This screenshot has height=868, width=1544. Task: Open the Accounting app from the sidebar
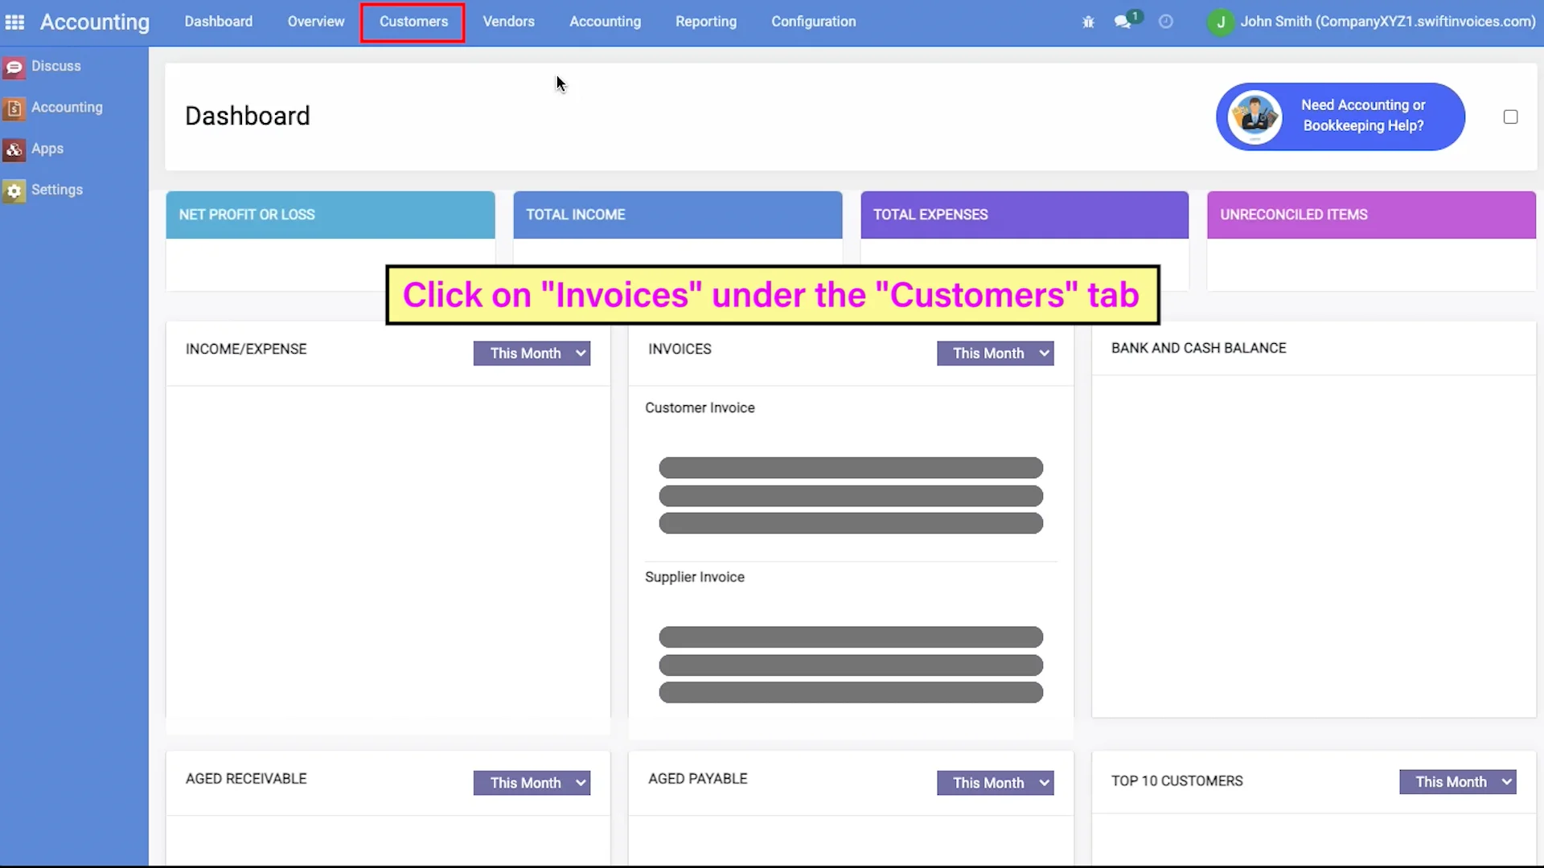point(68,107)
